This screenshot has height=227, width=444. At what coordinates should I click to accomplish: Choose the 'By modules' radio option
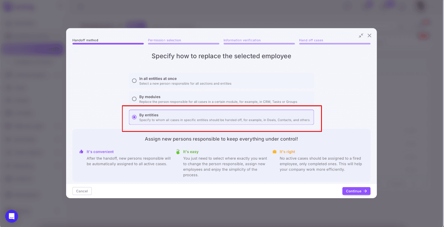pos(134,99)
